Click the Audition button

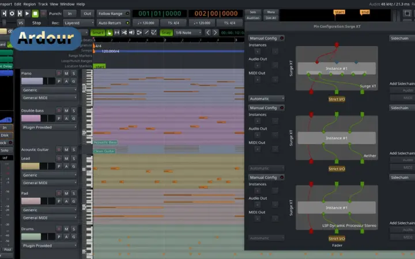253,18
